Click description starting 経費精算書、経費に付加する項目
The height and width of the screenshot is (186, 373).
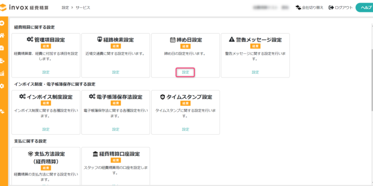pos(46,56)
